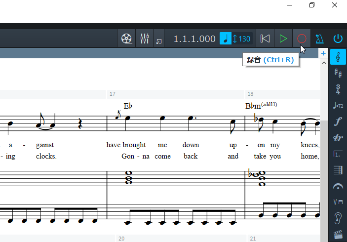Open the 3/4 time signatures panel
Viewport: 347px width, 242px height.
tap(338, 89)
